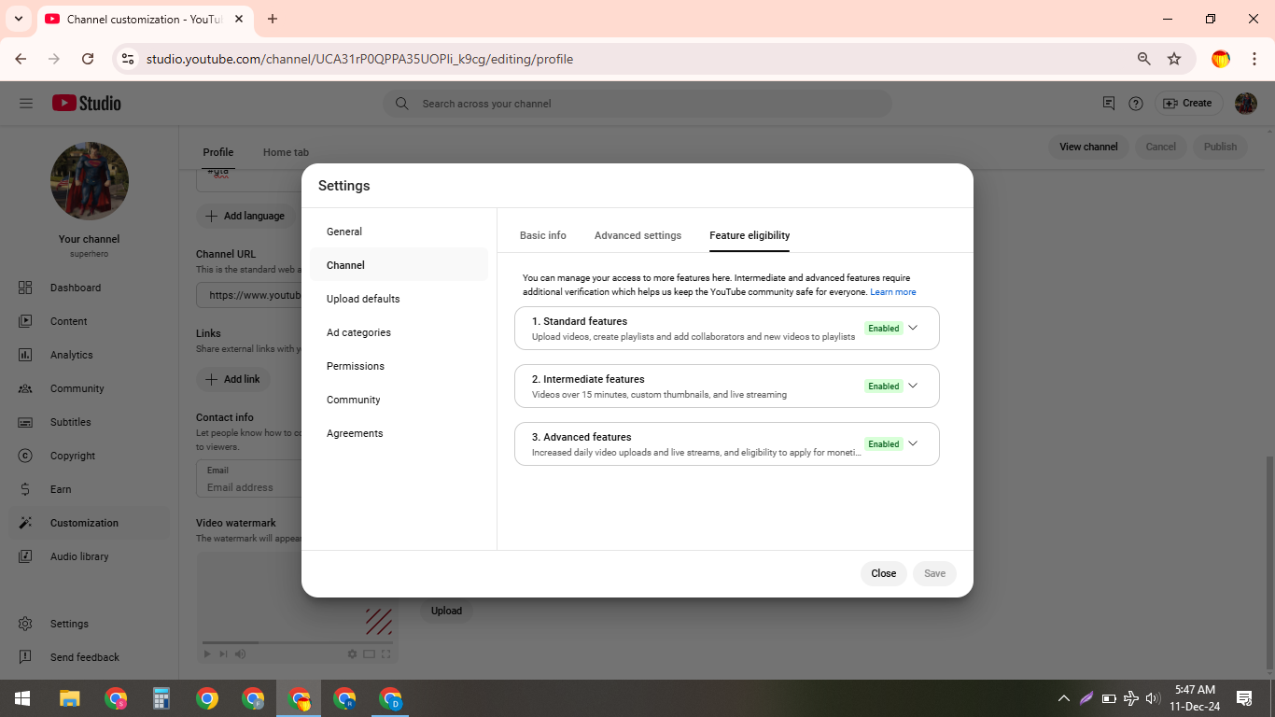Upload a video watermark
Viewport: 1275px width, 717px height.
(446, 611)
